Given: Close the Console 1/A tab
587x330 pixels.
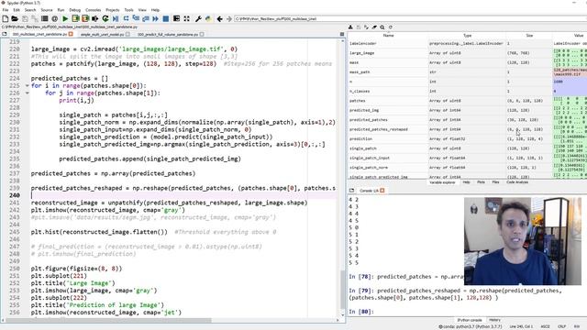Looking at the screenshot, I should (x=382, y=191).
